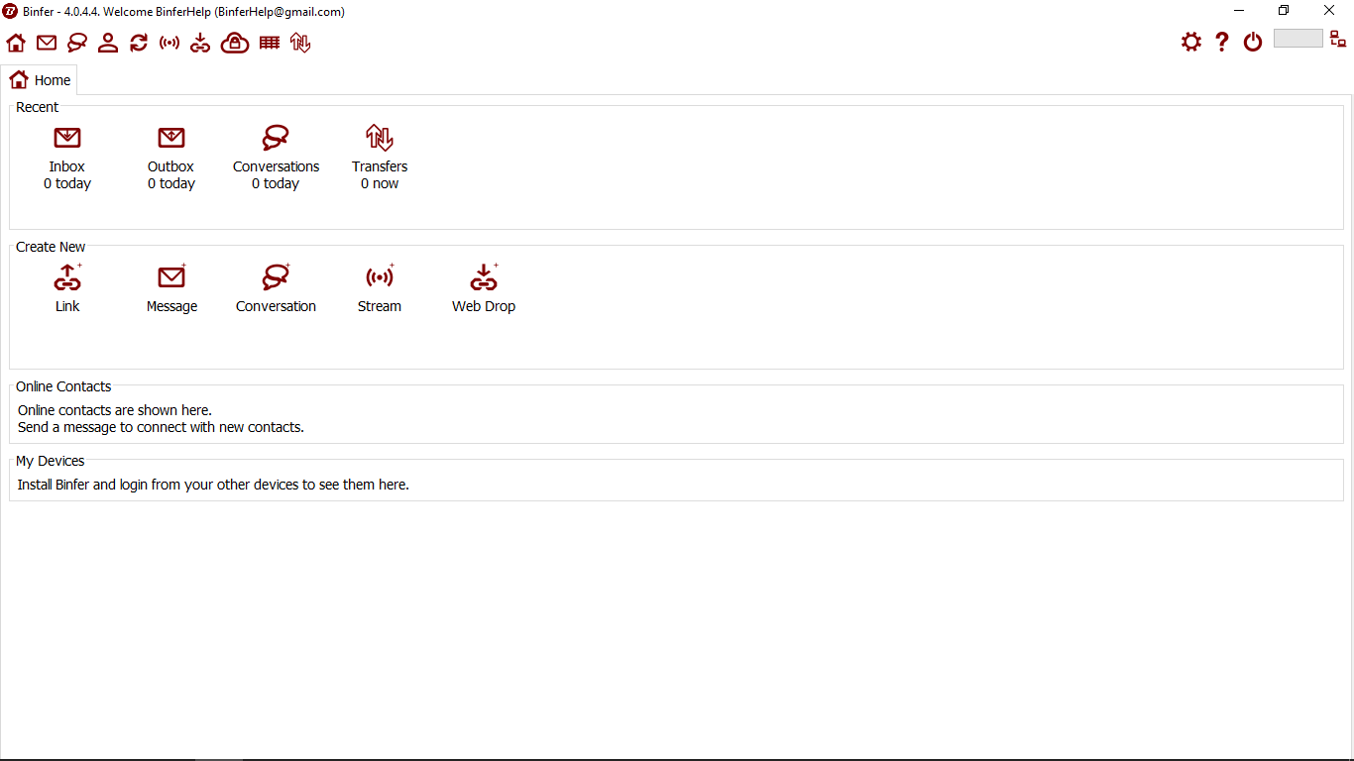Click the gray progress box beside power icon
1354x761 pixels.
coord(1298,39)
